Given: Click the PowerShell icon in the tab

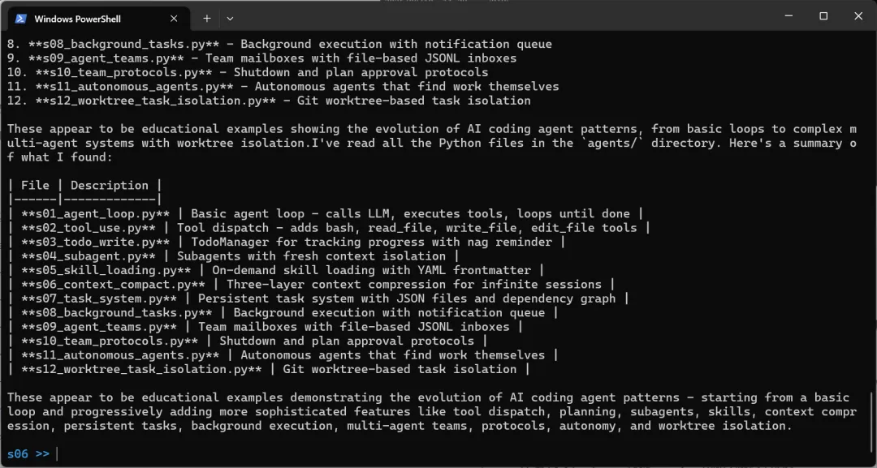Looking at the screenshot, I should [x=20, y=18].
